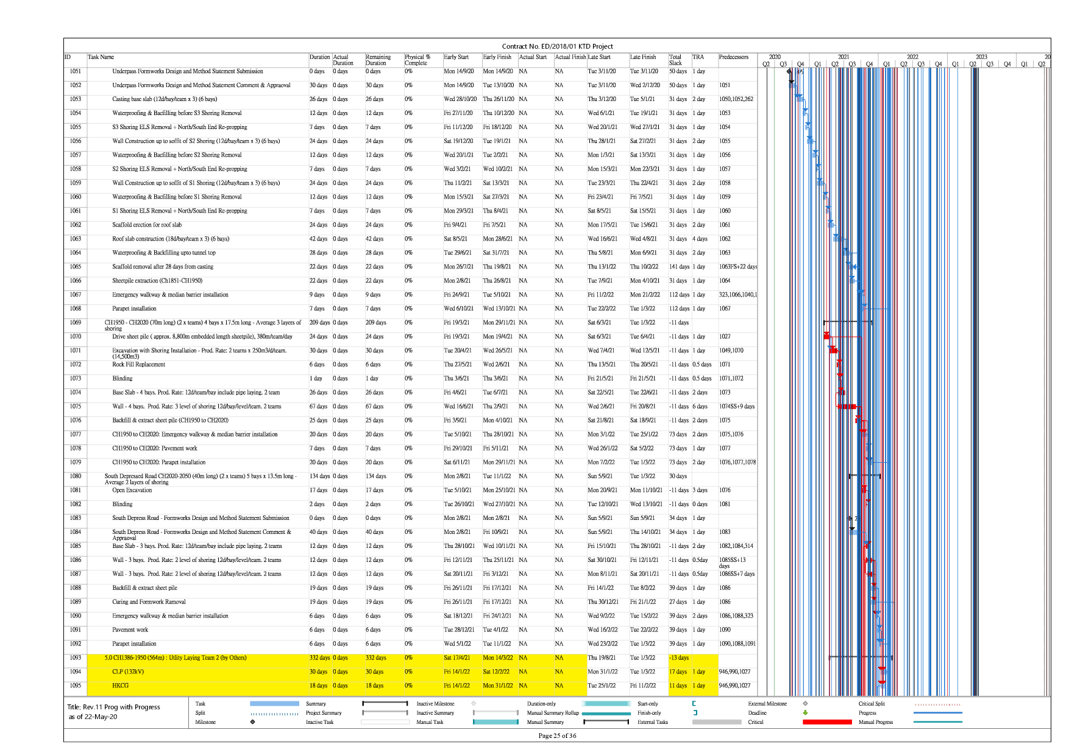This screenshot has height=755, width=1069.
Task: Click the 2022 year label in timeline
Action: coord(912,57)
